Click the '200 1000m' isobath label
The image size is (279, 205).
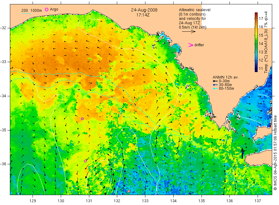32,11
